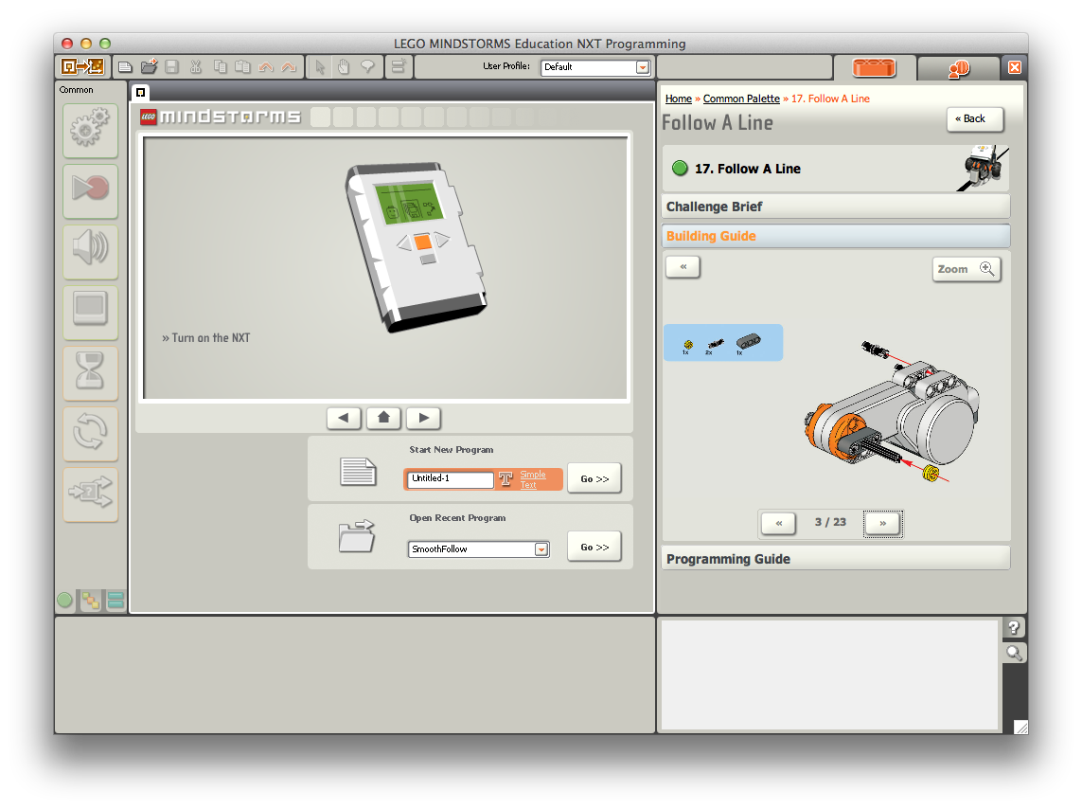Click the upper-left previous arrow in building guide
1082x809 pixels.
click(x=683, y=266)
